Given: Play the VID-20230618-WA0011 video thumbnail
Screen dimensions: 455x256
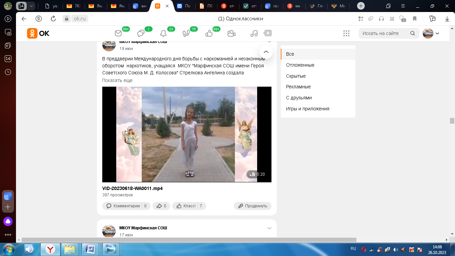Looking at the screenshot, I should 187,134.
